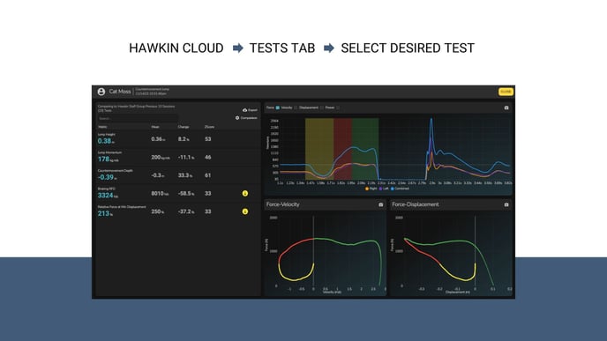Enable the Power series checkbox
The height and width of the screenshot is (341, 607).
[338, 107]
